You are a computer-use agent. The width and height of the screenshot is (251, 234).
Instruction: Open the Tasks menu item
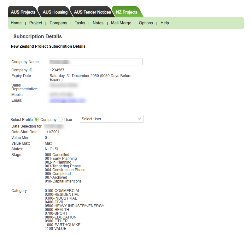coord(80,23)
